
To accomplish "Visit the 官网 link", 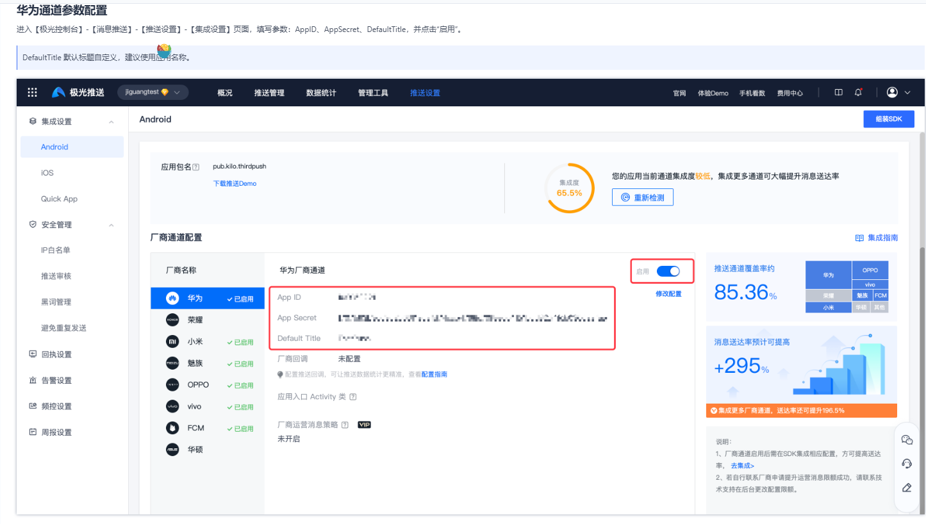I will (x=679, y=93).
